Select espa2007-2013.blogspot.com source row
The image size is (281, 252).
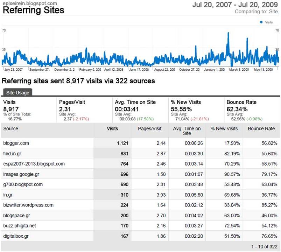[x=34, y=164]
